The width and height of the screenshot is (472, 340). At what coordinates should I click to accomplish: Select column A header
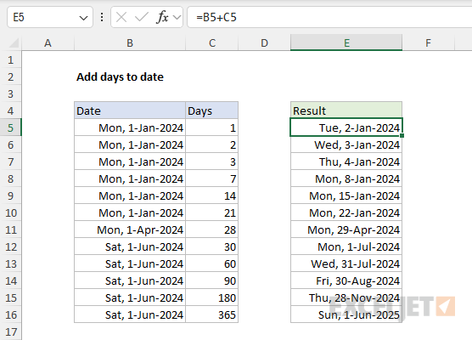48,43
